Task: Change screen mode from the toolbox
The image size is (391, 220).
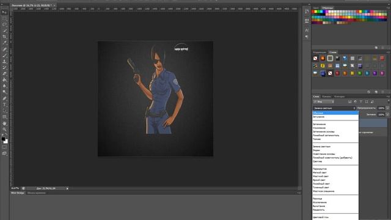Action: (4, 153)
